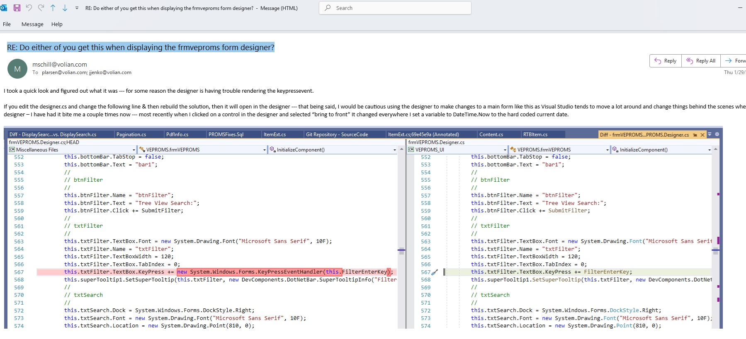Click the Redo arrow icon

41,8
